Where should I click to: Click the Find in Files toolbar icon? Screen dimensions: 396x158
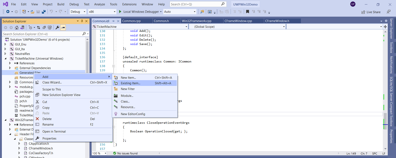point(202,12)
